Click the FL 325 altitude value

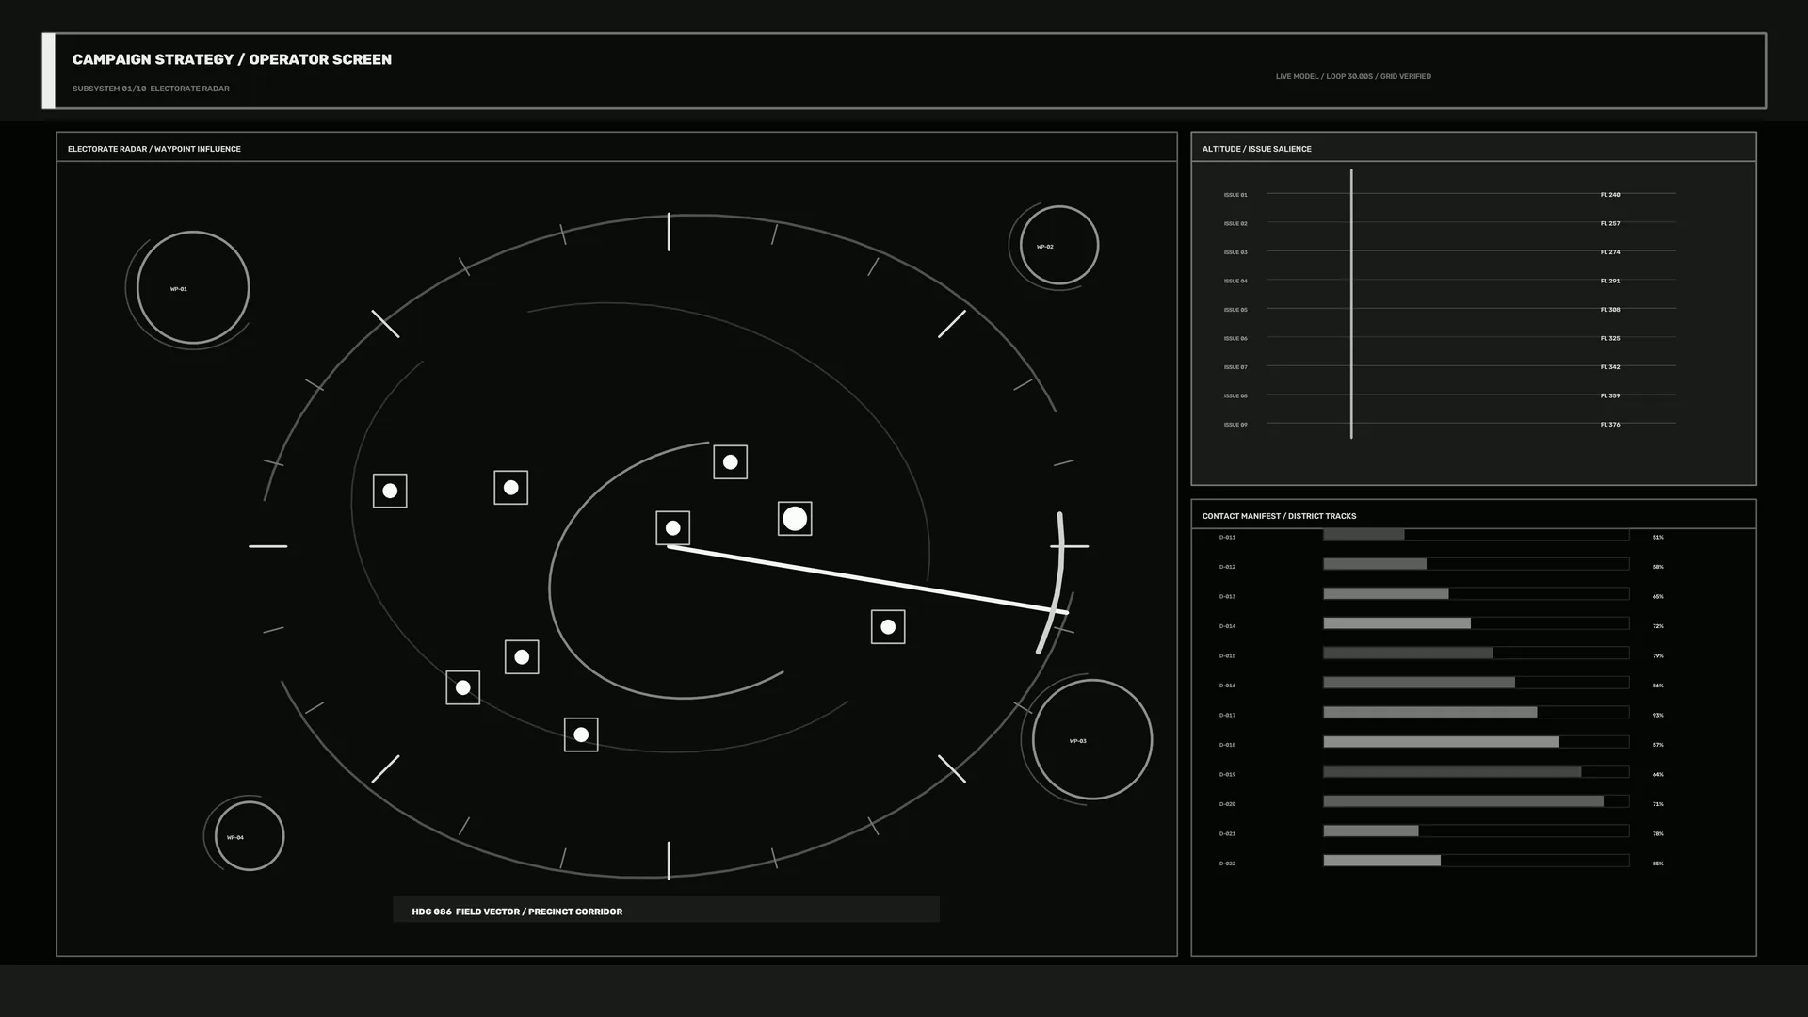coord(1610,339)
